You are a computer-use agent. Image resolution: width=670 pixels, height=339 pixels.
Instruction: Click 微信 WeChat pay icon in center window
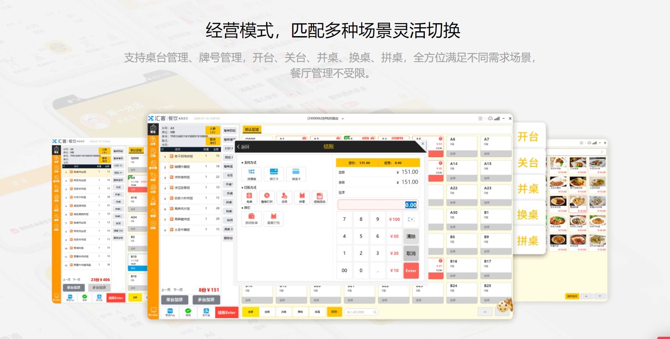pos(188,312)
